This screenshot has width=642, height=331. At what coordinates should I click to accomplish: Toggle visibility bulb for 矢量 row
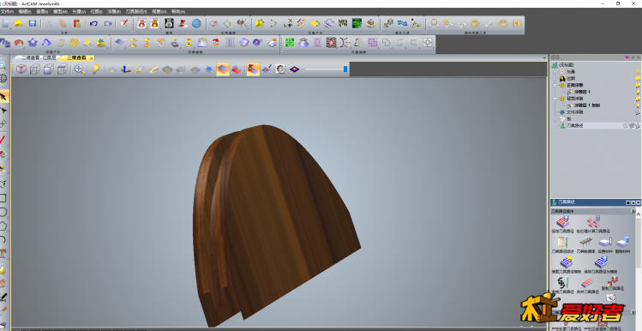coord(638,72)
